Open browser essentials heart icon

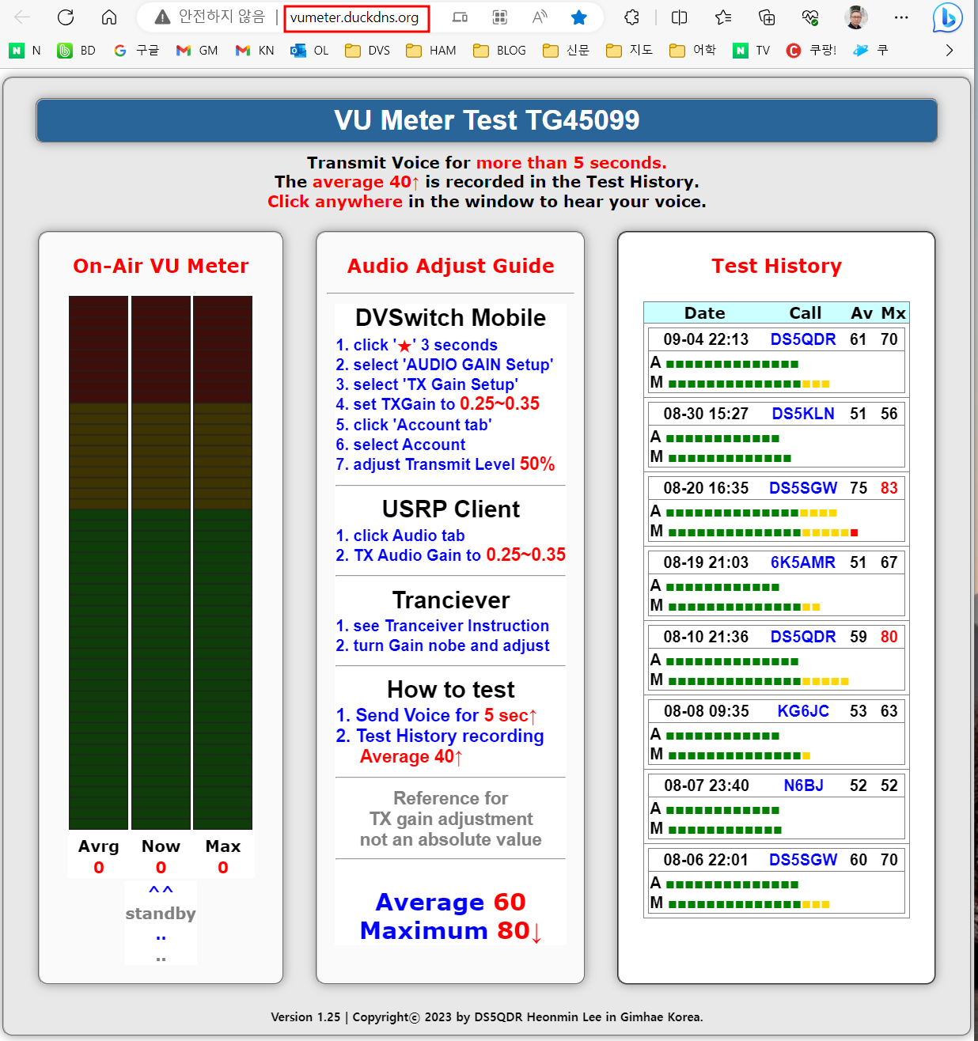coord(810,17)
